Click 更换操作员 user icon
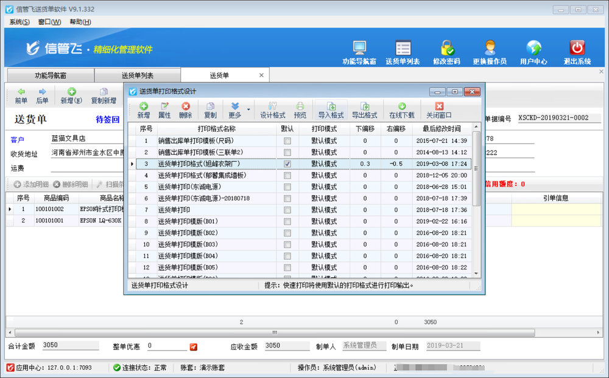609x378 pixels. coord(490,48)
